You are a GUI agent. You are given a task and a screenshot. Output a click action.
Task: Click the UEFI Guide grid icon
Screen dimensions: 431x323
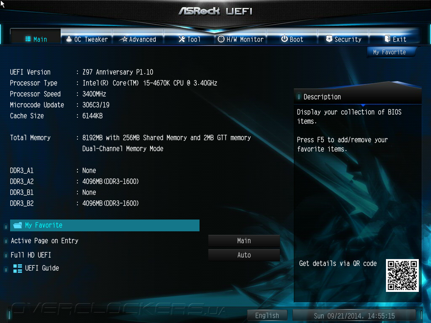tap(18, 268)
